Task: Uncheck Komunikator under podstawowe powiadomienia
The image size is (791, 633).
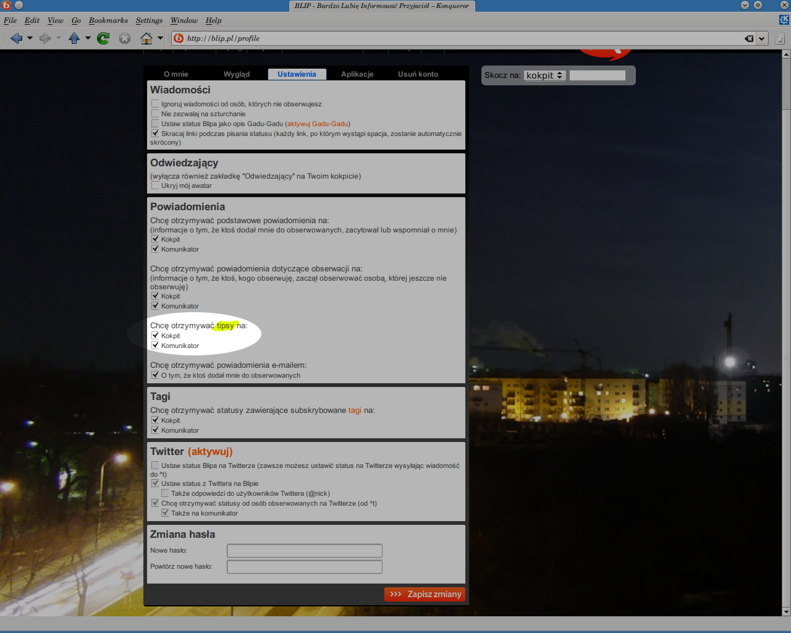Action: coord(155,249)
